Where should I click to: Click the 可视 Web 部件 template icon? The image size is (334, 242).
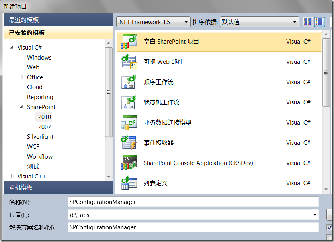pyautogui.click(x=129, y=62)
